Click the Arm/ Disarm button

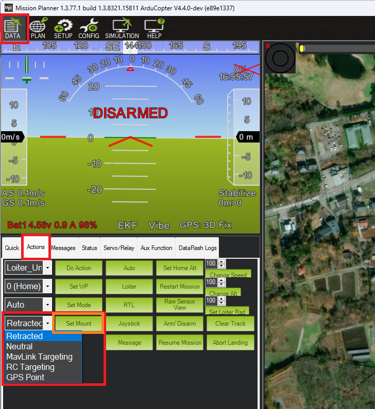coord(180,324)
